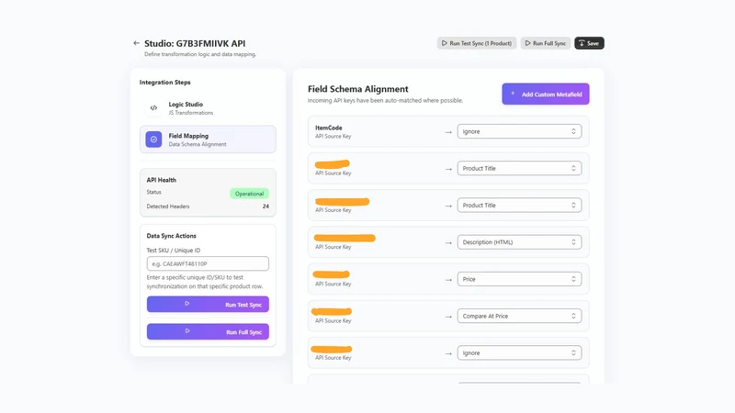Click the Studio: G7B3FMIIVK API title

[x=195, y=43]
